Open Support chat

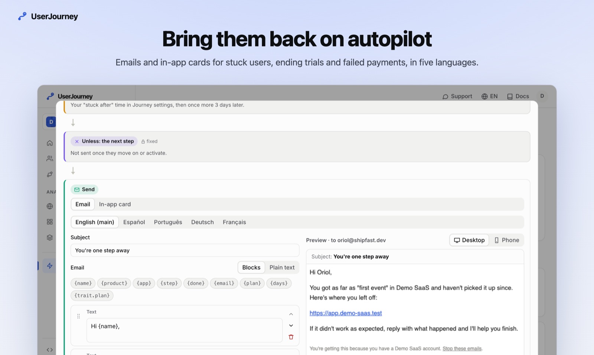coord(457,96)
